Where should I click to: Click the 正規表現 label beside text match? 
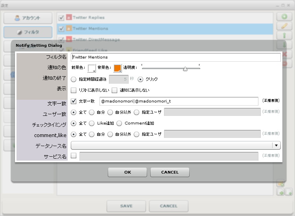[x=271, y=101]
